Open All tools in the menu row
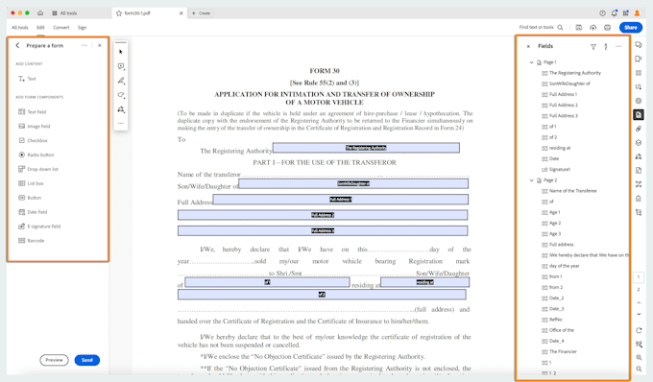The width and height of the screenshot is (653, 382). tap(19, 28)
